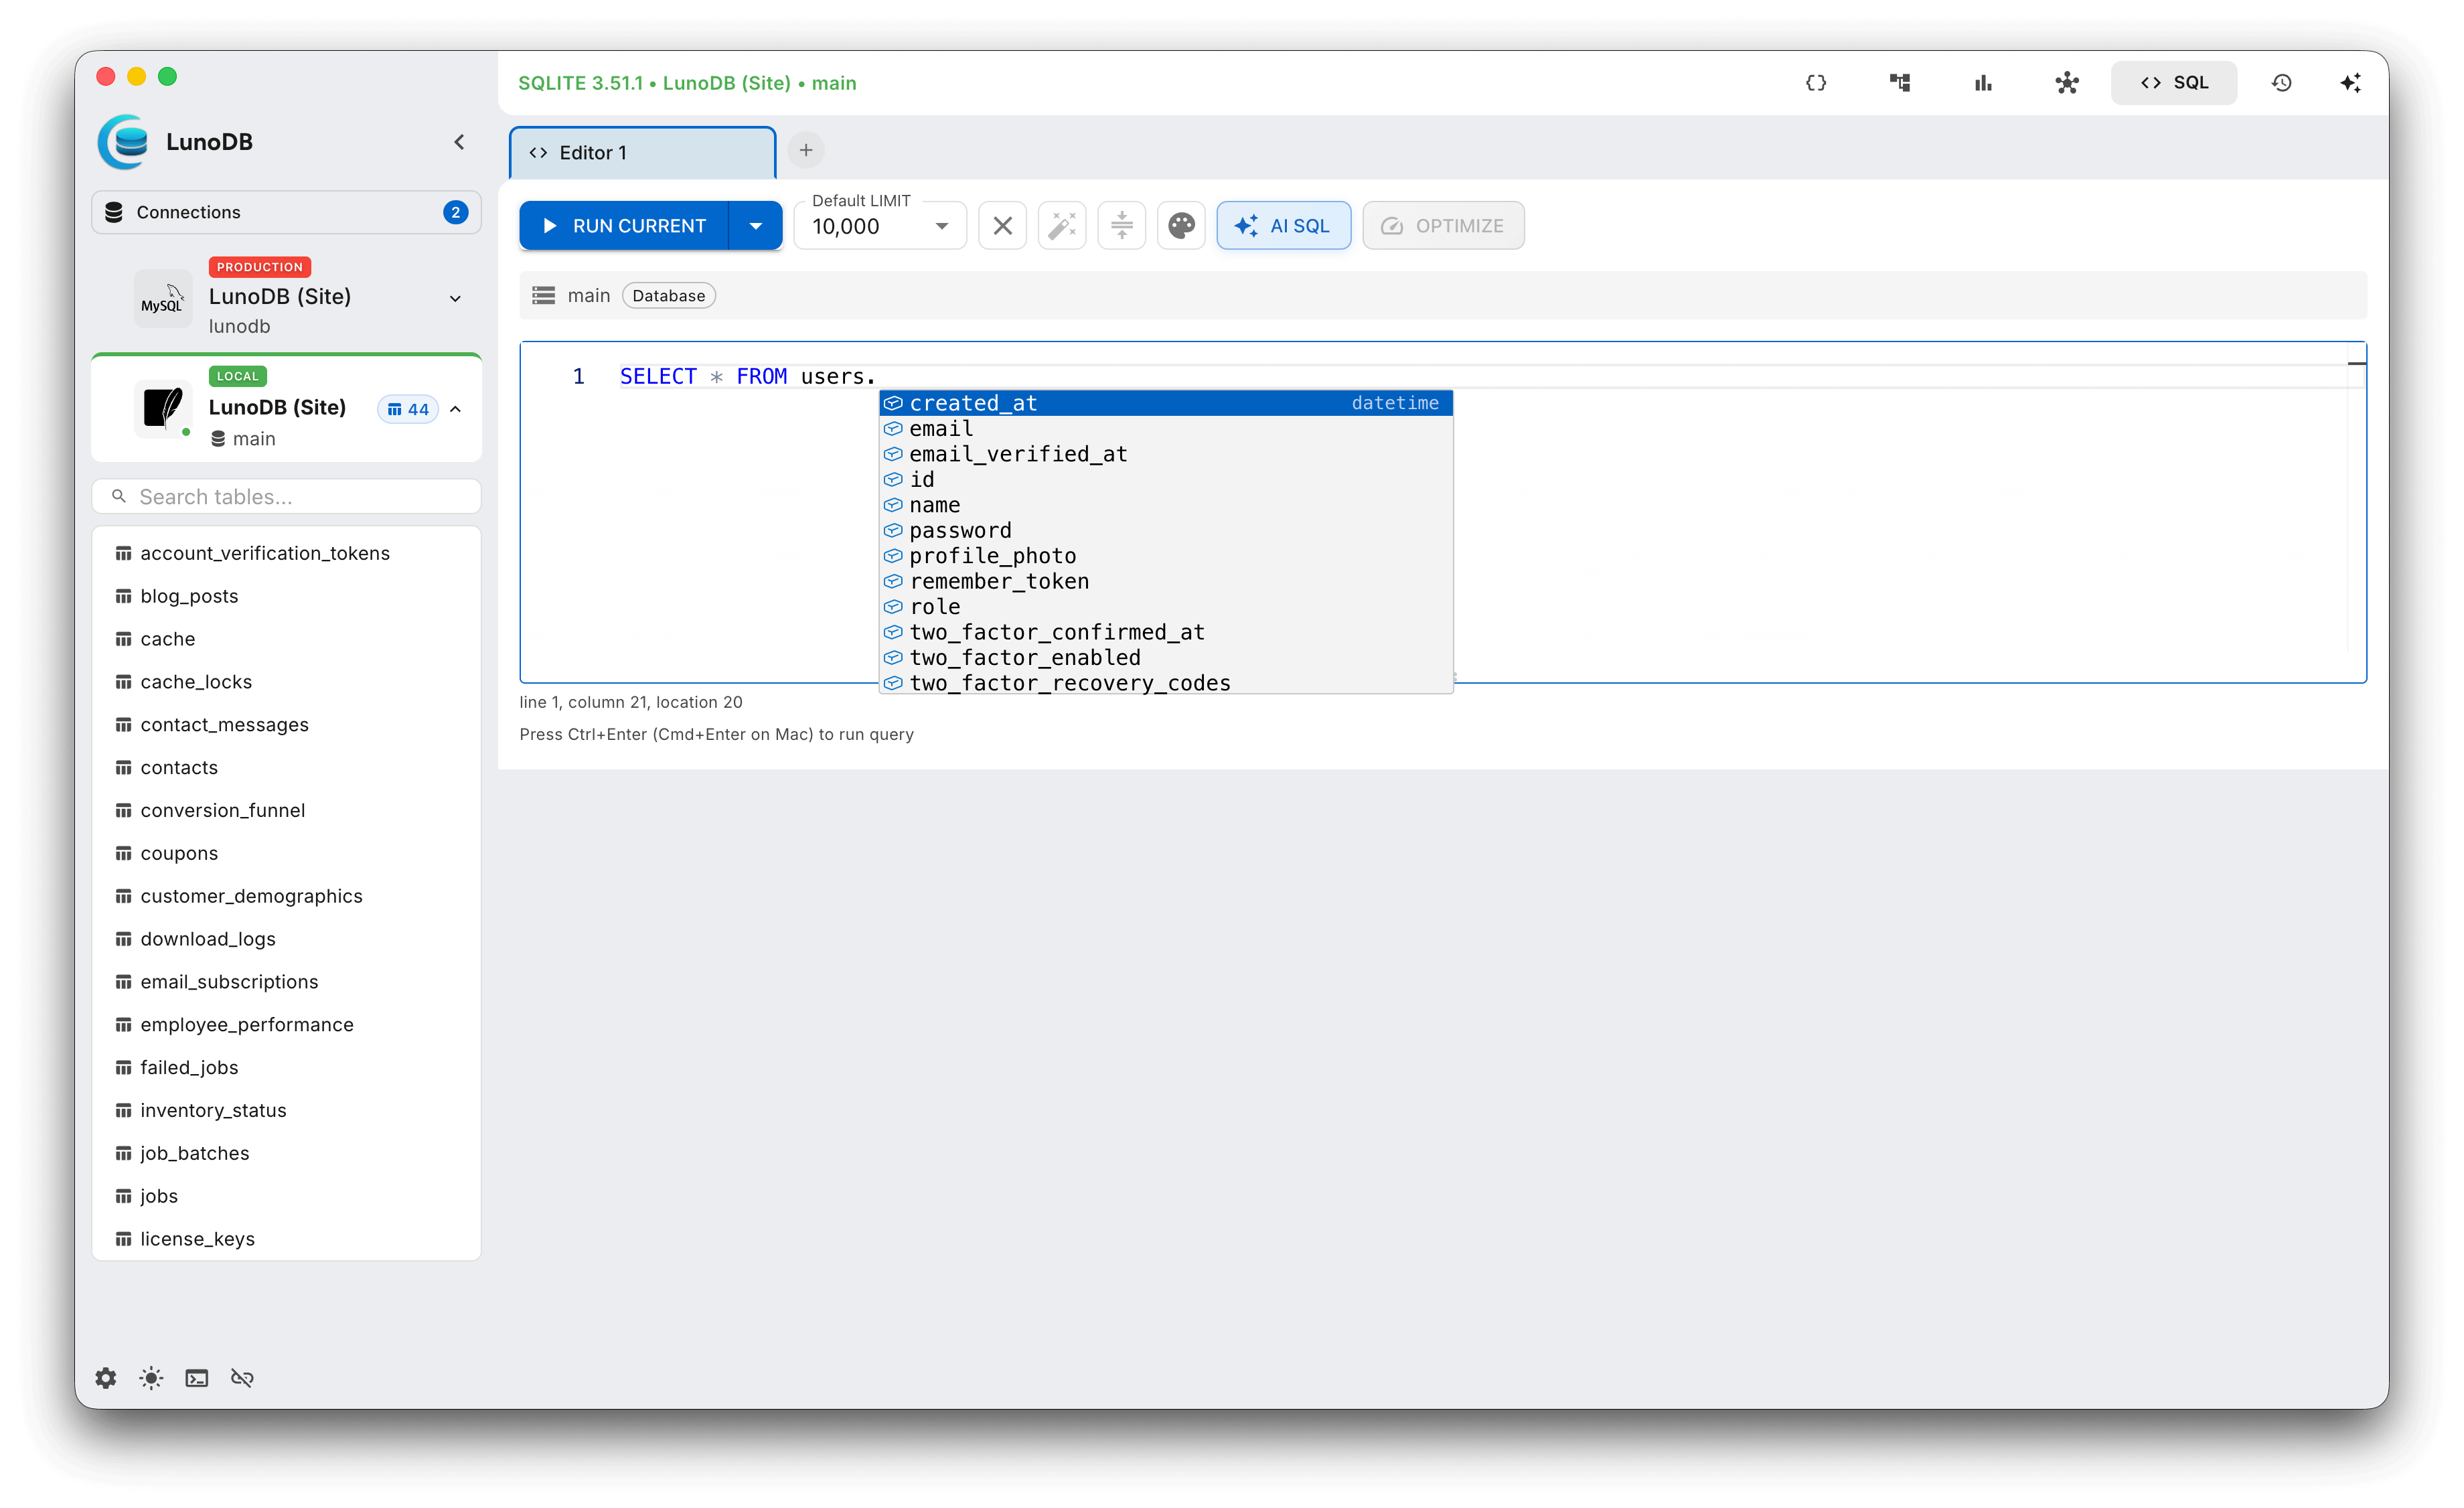Switch to Editor 1 tab

point(643,153)
